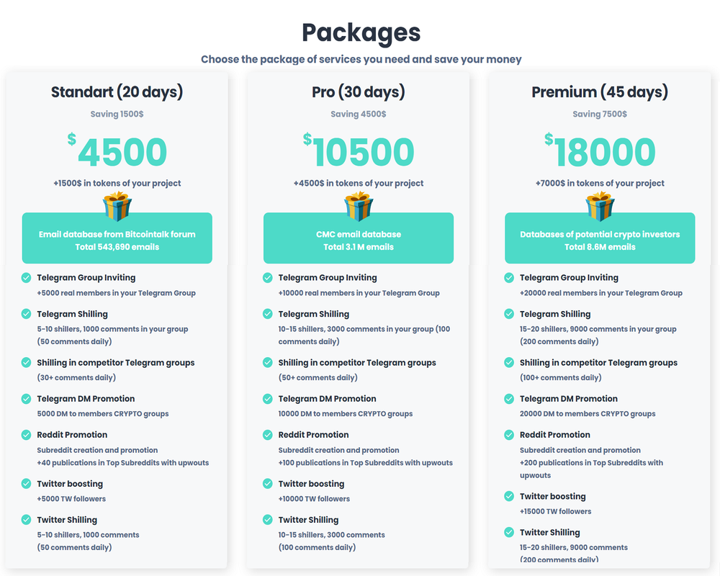Click checkmark icon beside Pro Telegram Shilling
The height and width of the screenshot is (576, 720).
pos(268,314)
